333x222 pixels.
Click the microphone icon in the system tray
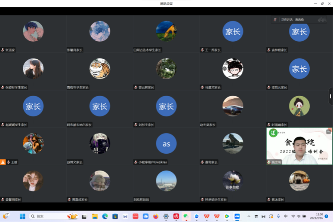tap(278, 216)
